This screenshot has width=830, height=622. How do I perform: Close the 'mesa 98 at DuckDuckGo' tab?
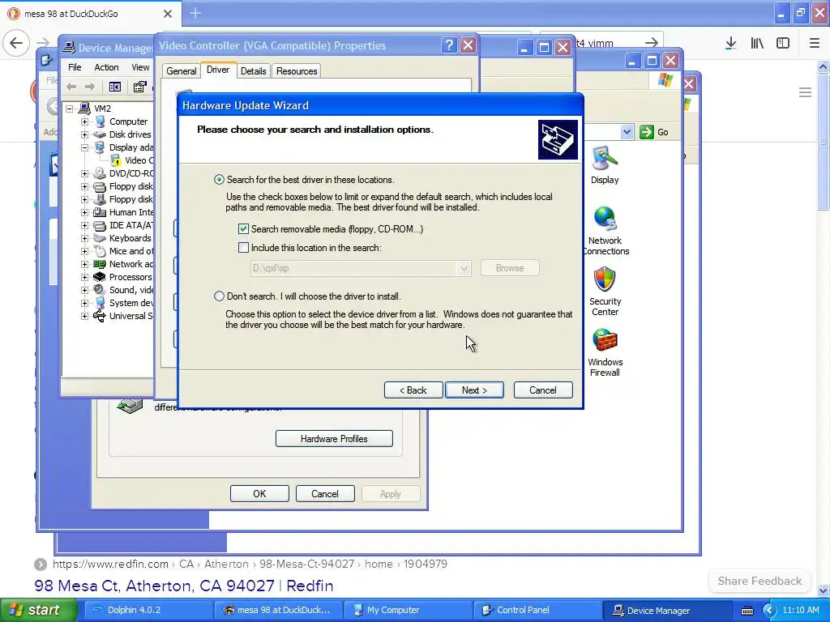pos(168,14)
